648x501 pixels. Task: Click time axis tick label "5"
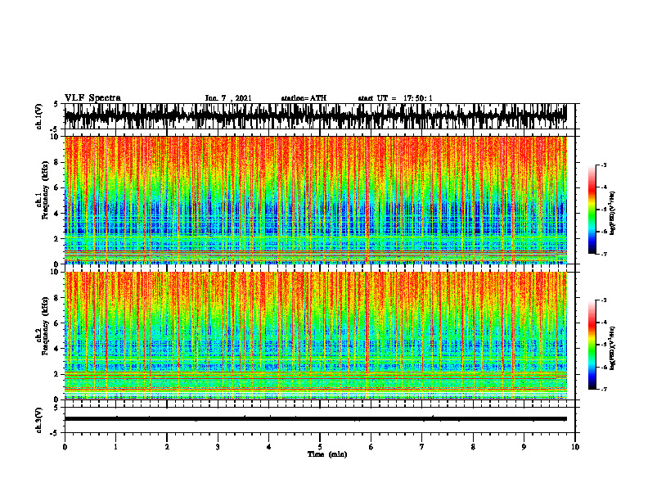pos(320,447)
